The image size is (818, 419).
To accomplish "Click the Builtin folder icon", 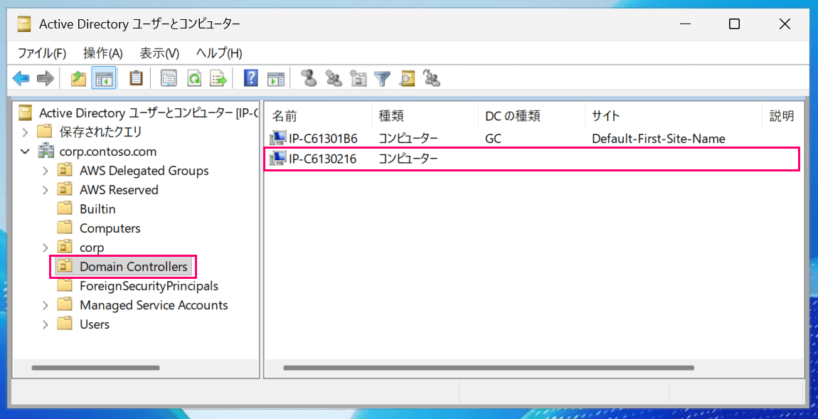I will (65, 208).
